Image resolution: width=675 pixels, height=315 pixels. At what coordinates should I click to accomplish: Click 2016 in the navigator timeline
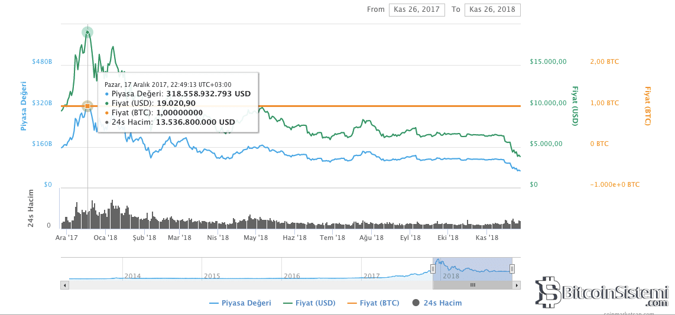pos(291,276)
